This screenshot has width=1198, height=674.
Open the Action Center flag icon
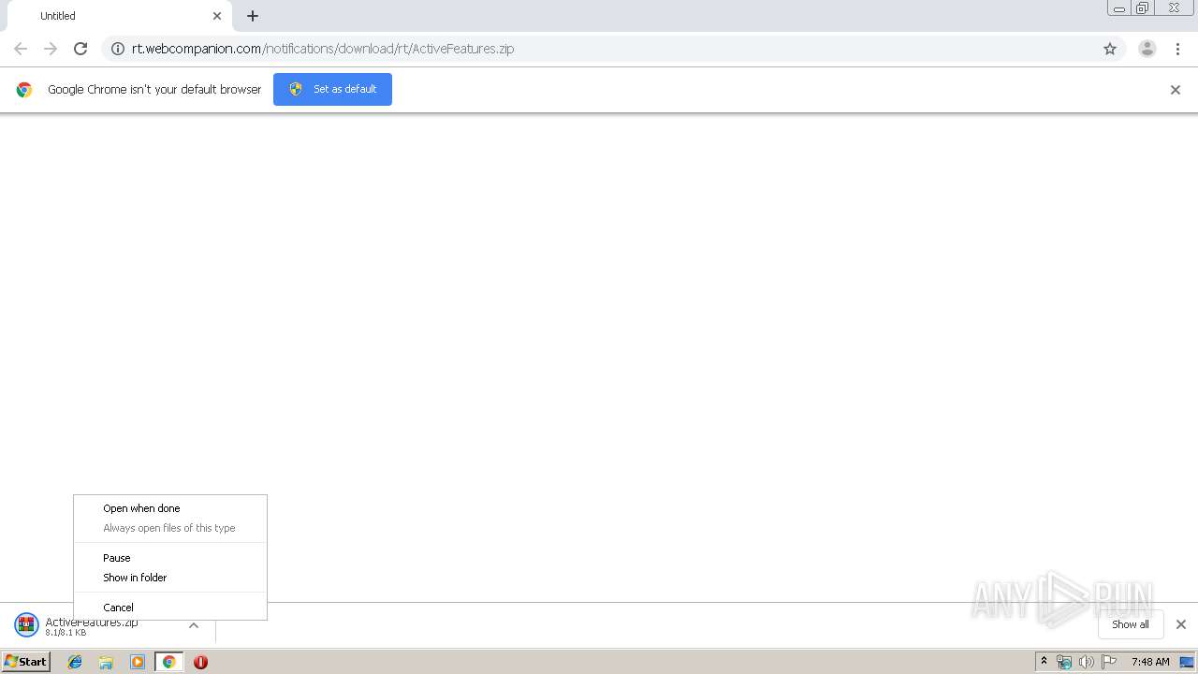click(x=1109, y=662)
